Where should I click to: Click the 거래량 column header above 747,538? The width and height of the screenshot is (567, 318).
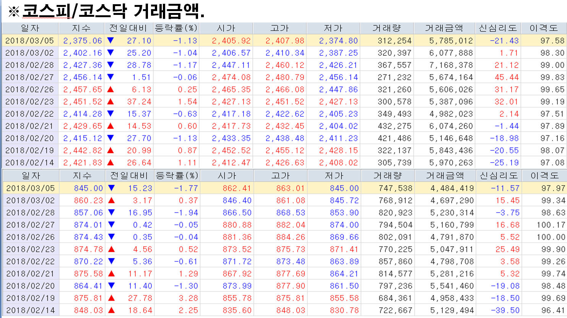[x=388, y=176]
